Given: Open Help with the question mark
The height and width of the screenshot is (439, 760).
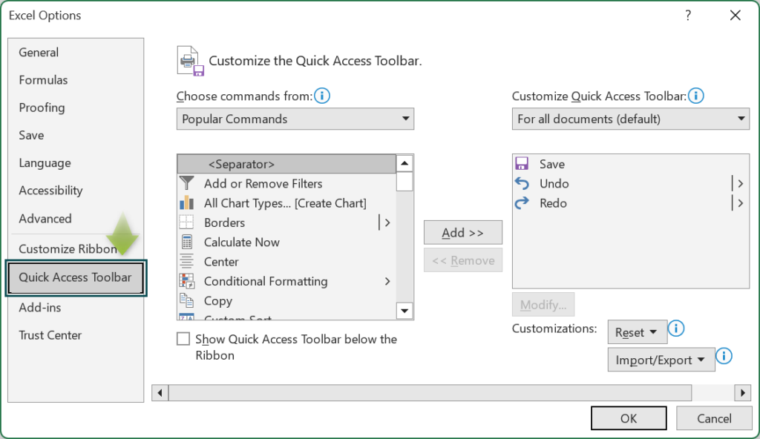Looking at the screenshot, I should pyautogui.click(x=688, y=16).
